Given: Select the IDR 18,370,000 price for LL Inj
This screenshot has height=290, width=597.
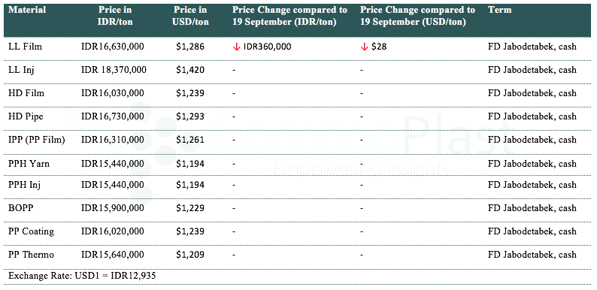Looking at the screenshot, I should click(114, 70).
